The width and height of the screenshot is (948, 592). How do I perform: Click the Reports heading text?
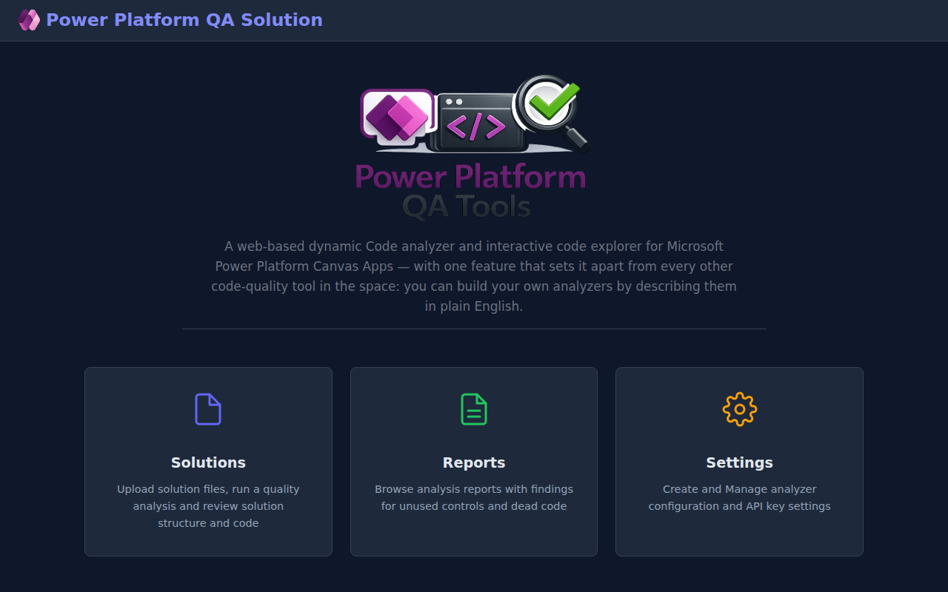(474, 462)
